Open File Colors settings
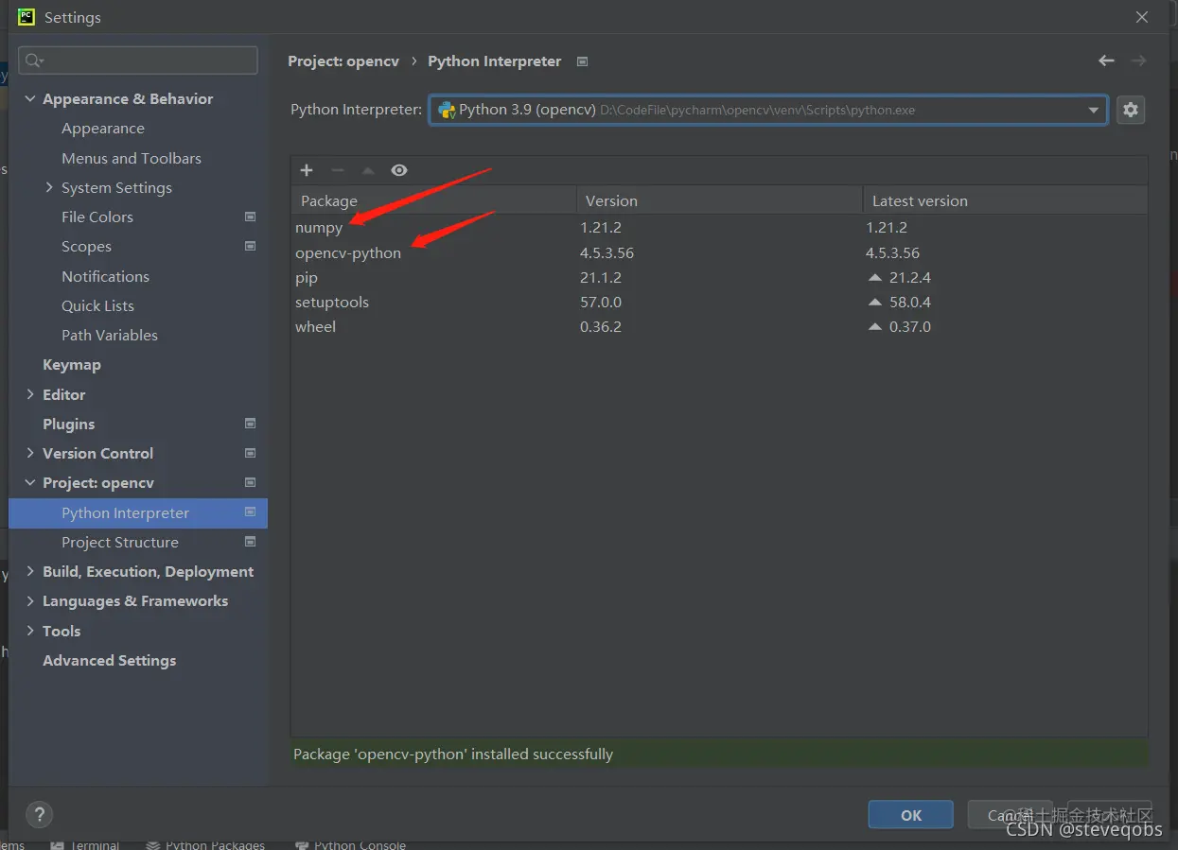 pyautogui.click(x=97, y=217)
